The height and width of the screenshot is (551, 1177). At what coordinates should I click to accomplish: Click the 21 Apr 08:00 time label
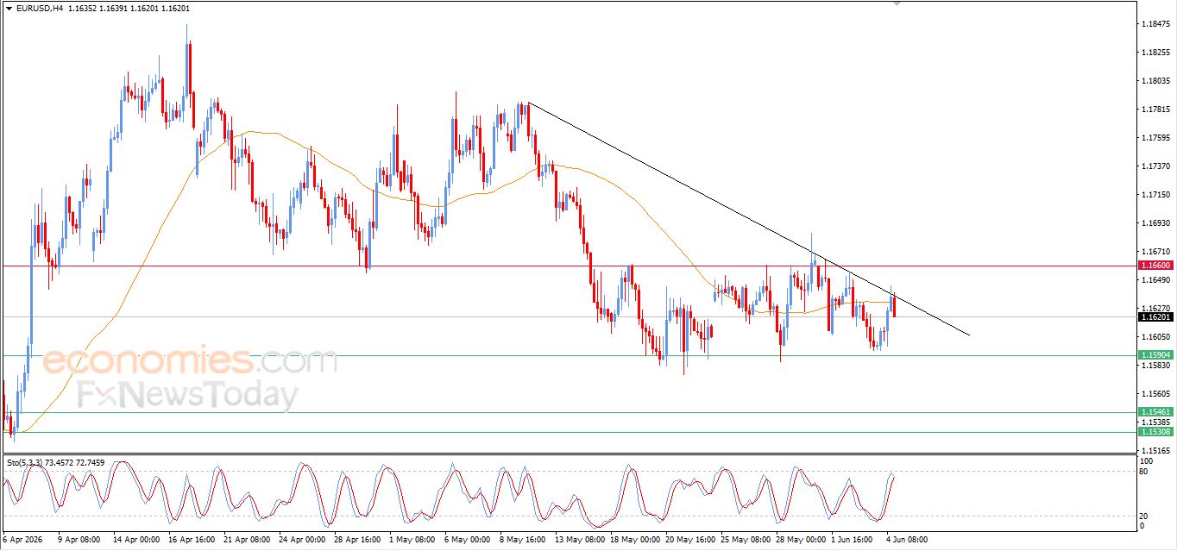pos(247,540)
